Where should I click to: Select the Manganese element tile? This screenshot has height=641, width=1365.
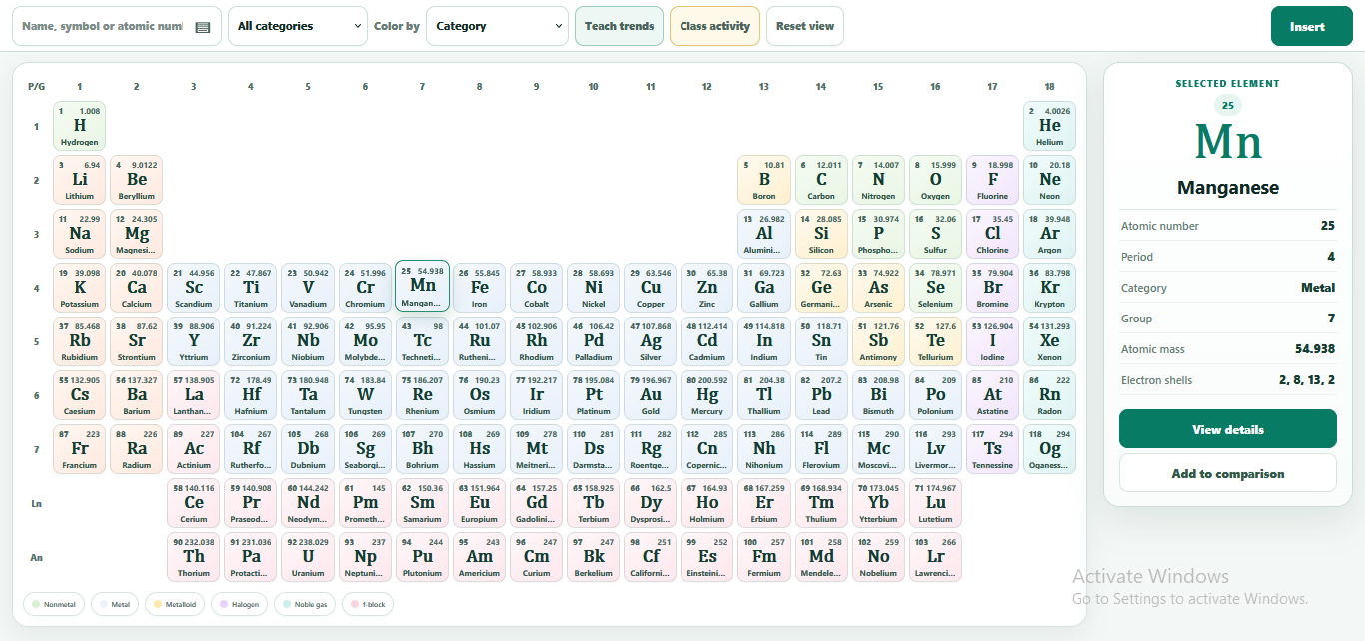coord(422,286)
